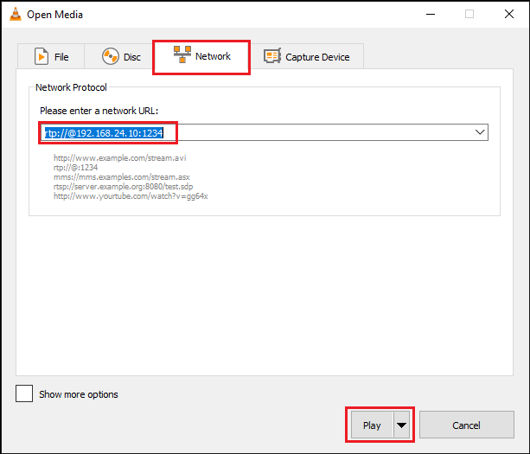Click example text rtp://@:1234
Image resolution: width=530 pixels, height=454 pixels.
click(75, 168)
